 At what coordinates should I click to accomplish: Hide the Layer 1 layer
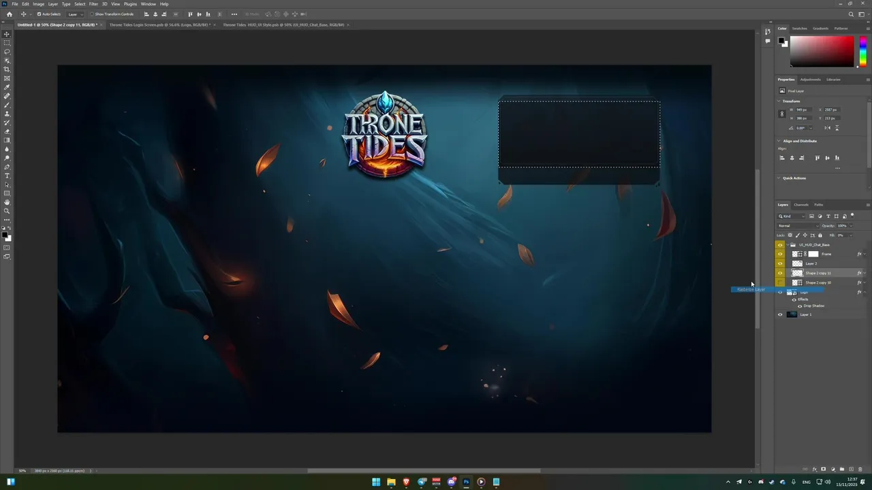pyautogui.click(x=780, y=314)
